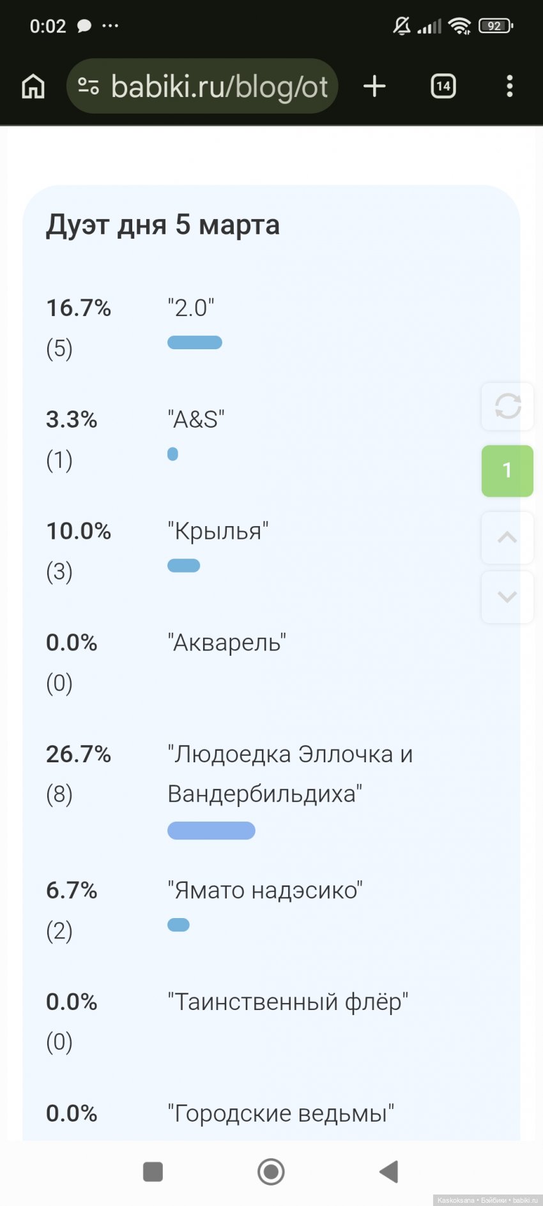The width and height of the screenshot is (543, 1206).
Task: Open the "Дуэт дня 5 марта" poll title
Action: click(162, 225)
